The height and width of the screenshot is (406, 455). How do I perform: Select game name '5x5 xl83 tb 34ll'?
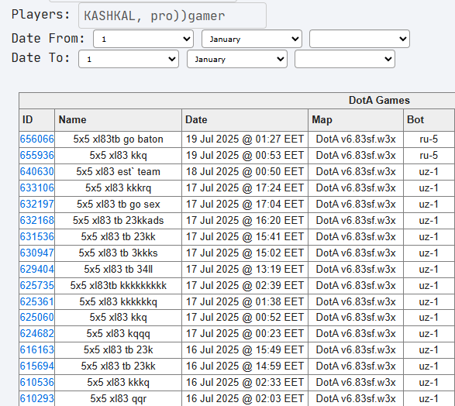point(118,269)
